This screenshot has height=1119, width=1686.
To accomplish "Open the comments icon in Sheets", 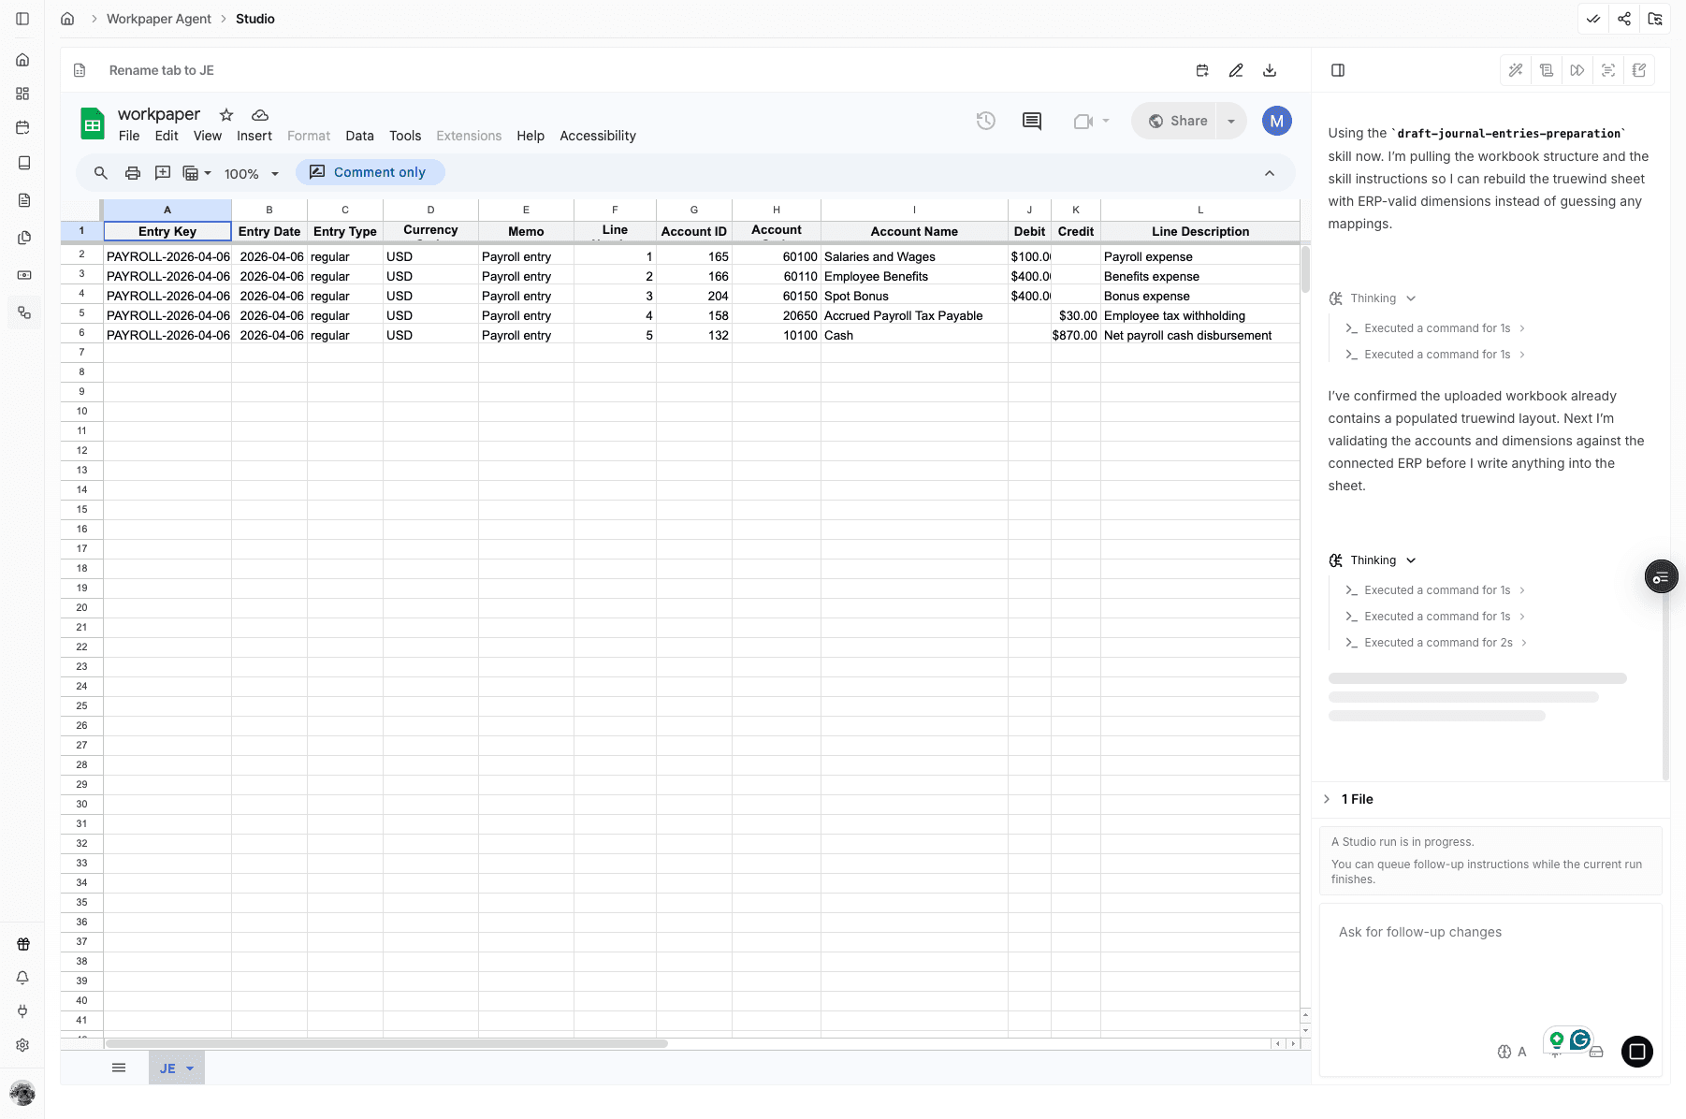I will [1032, 121].
